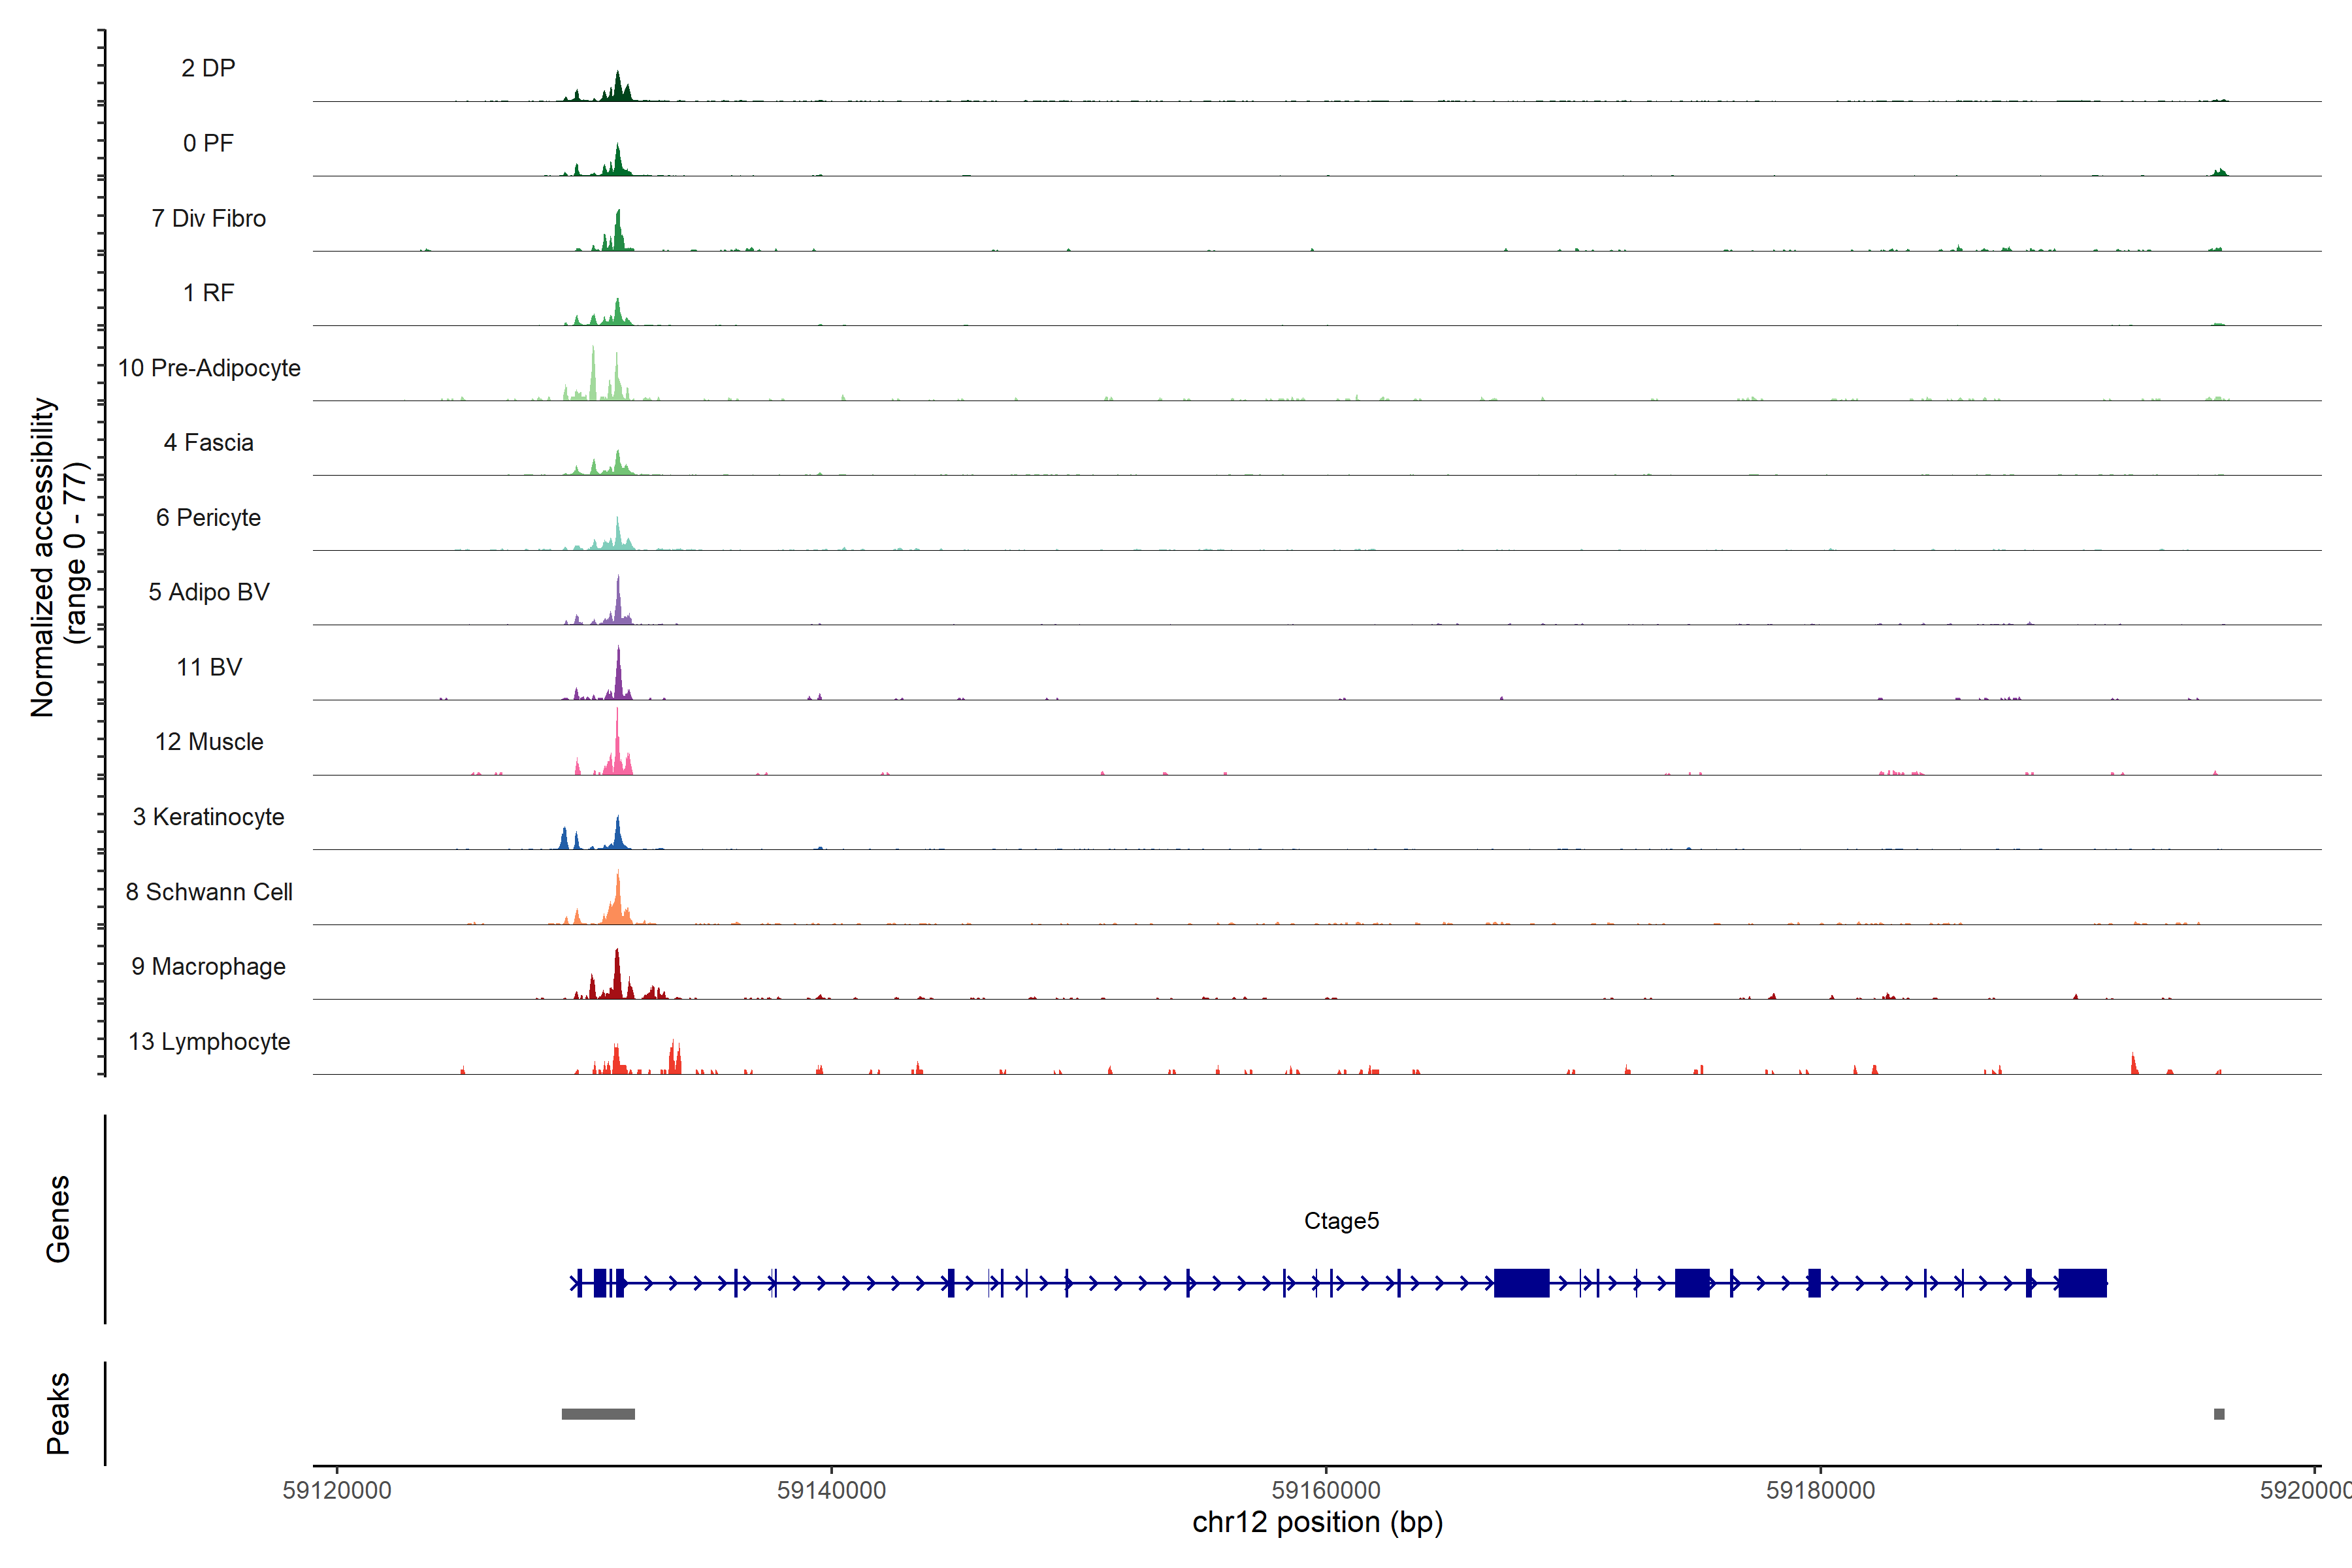The height and width of the screenshot is (1568, 2352).
Task: Click the Genes panel label
Action: click(x=58, y=1218)
